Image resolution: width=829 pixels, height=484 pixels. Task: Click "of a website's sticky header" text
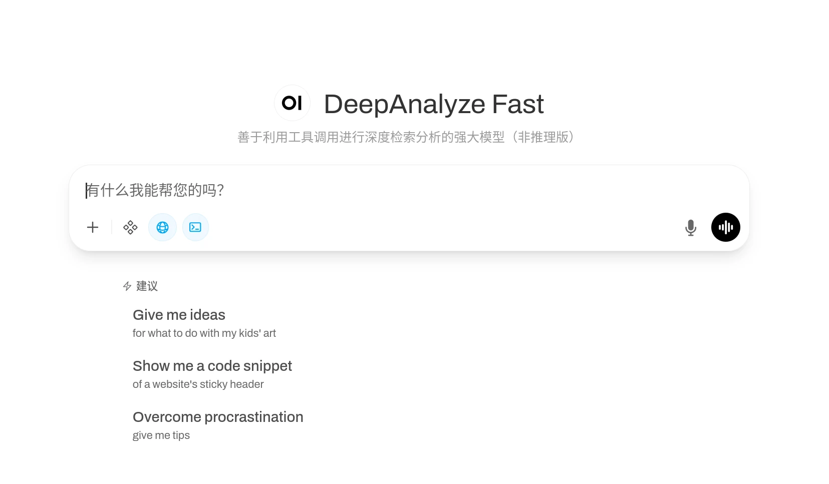click(x=198, y=384)
